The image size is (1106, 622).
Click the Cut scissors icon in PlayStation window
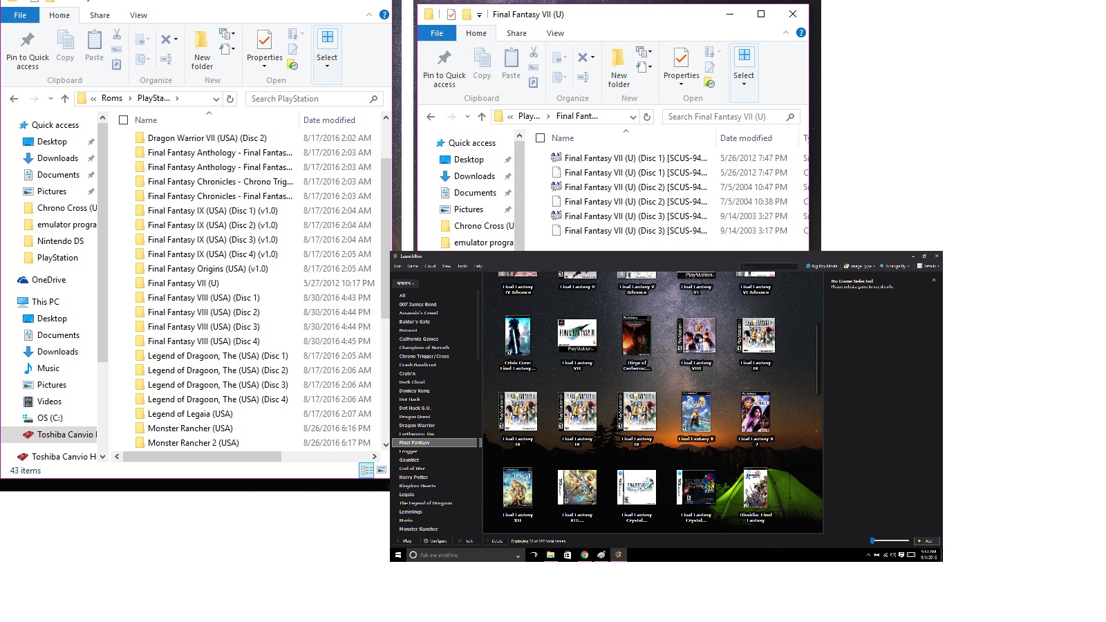pos(117,35)
